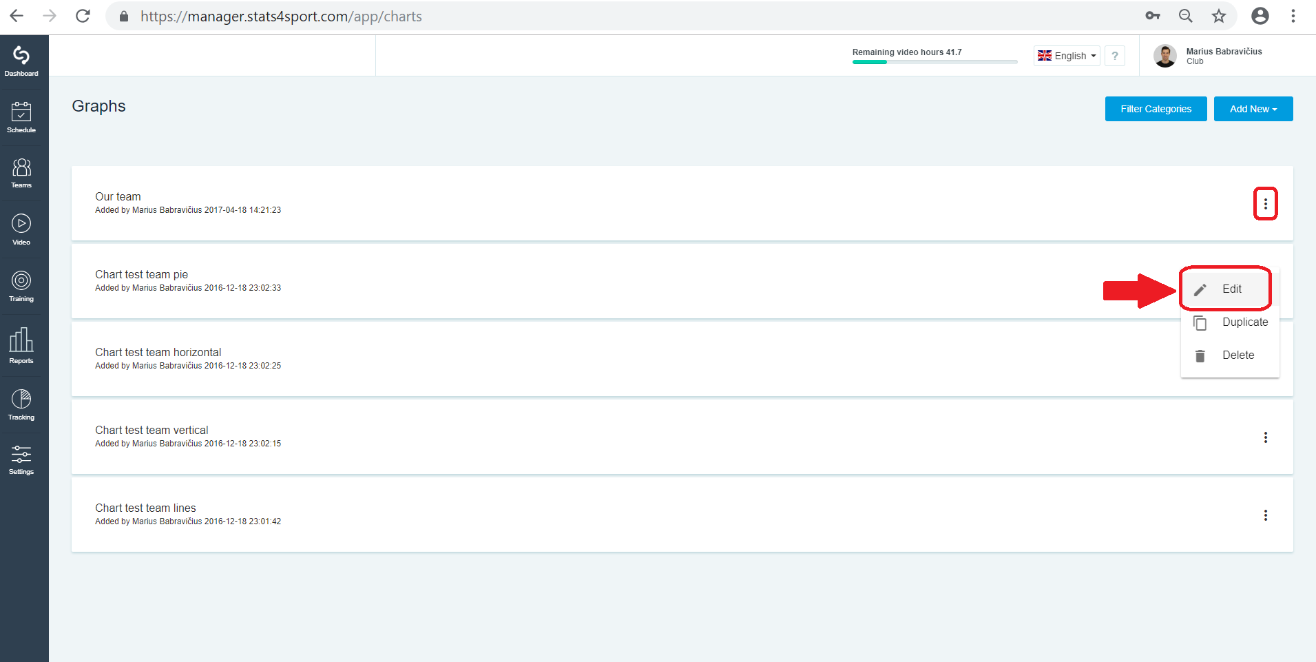Open Chart test team vertical entry
Viewport: 1316px width, 662px height.
pyautogui.click(x=682, y=437)
